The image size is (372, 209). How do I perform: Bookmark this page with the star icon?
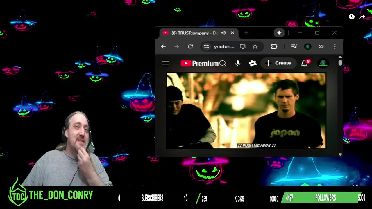pos(255,46)
